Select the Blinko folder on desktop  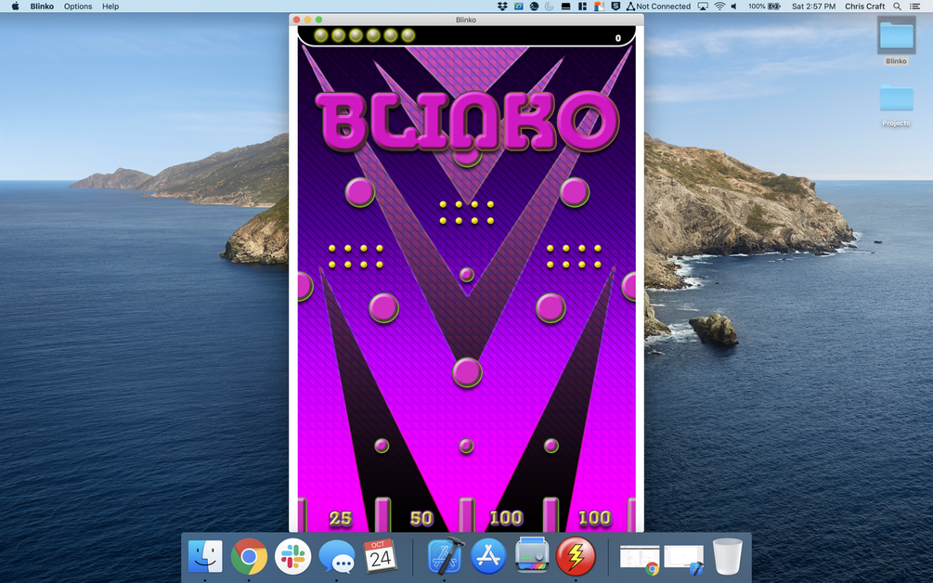(x=896, y=41)
